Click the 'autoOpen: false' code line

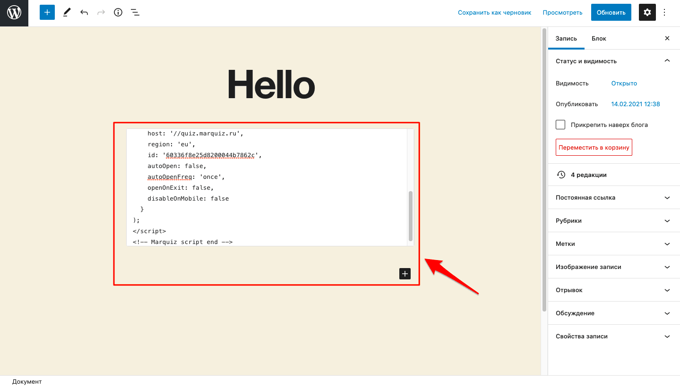click(x=177, y=166)
